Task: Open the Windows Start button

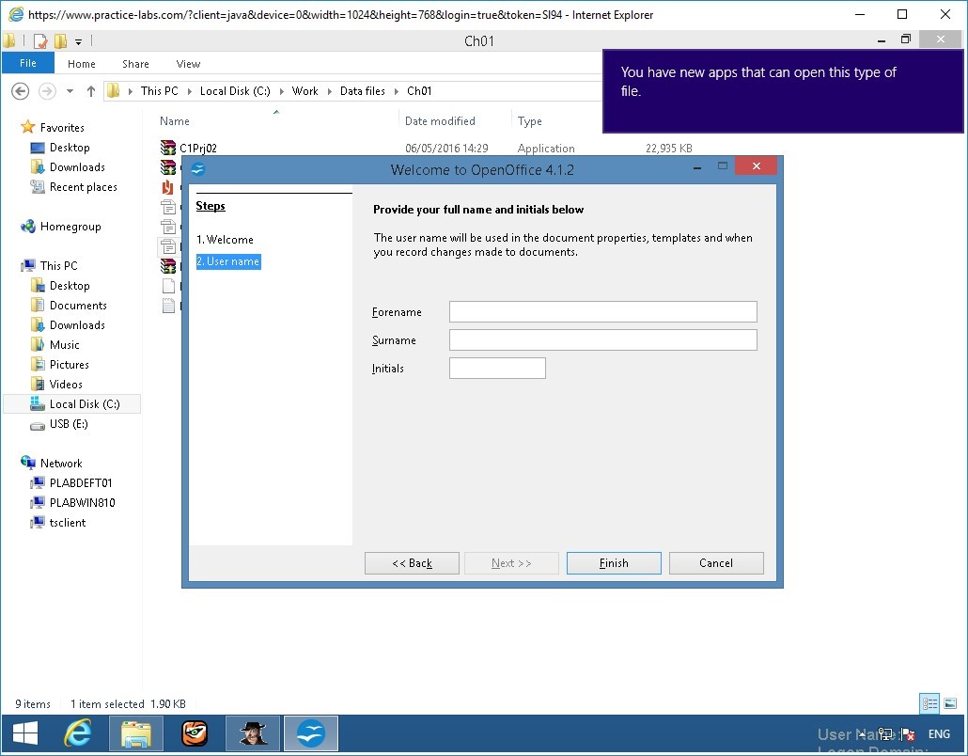Action: click(25, 733)
